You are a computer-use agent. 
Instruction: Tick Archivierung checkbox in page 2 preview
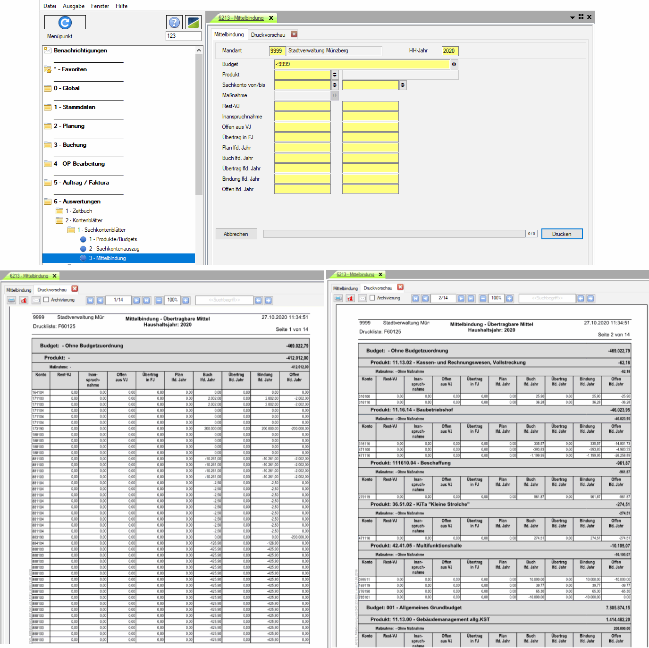(x=372, y=298)
